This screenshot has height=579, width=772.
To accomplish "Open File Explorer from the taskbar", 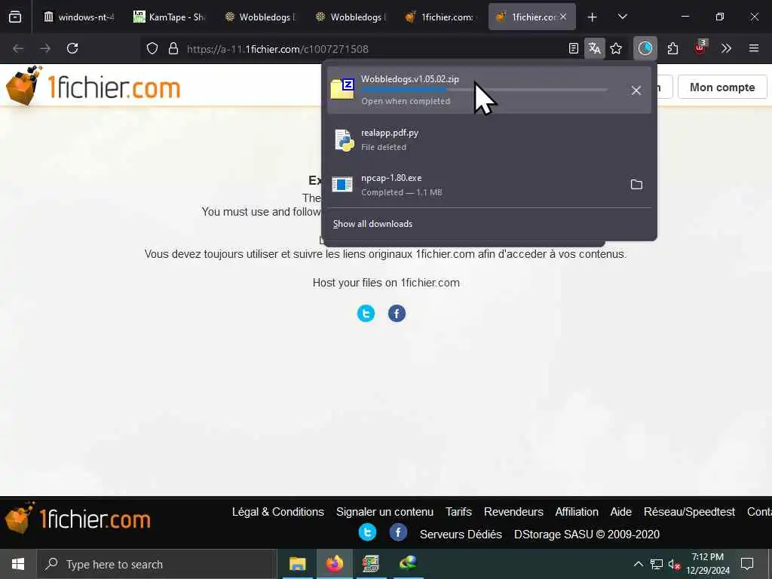I will (x=297, y=564).
